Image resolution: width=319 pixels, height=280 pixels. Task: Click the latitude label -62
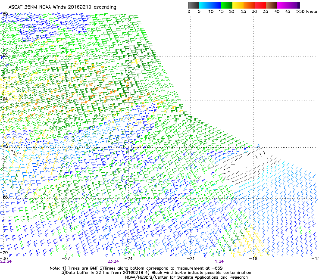point(3,55)
